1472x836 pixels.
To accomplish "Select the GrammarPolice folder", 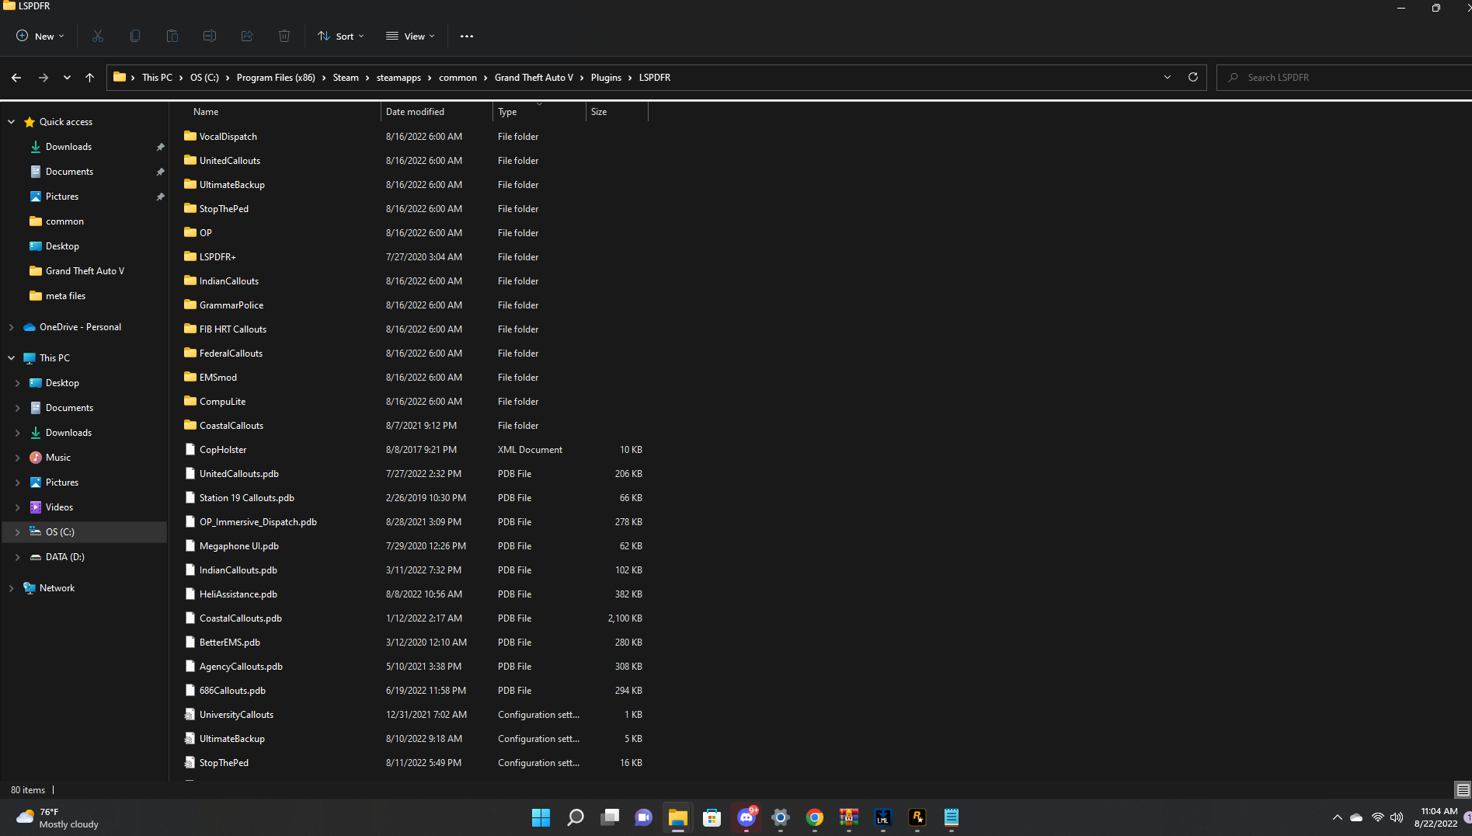I will click(231, 305).
